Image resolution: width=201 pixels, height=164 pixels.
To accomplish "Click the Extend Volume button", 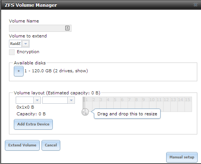I will coord(22,145).
